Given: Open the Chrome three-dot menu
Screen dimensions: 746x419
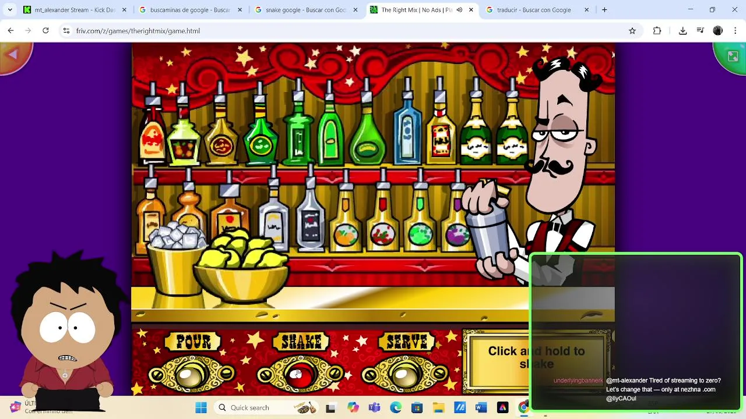Looking at the screenshot, I should click(736, 31).
